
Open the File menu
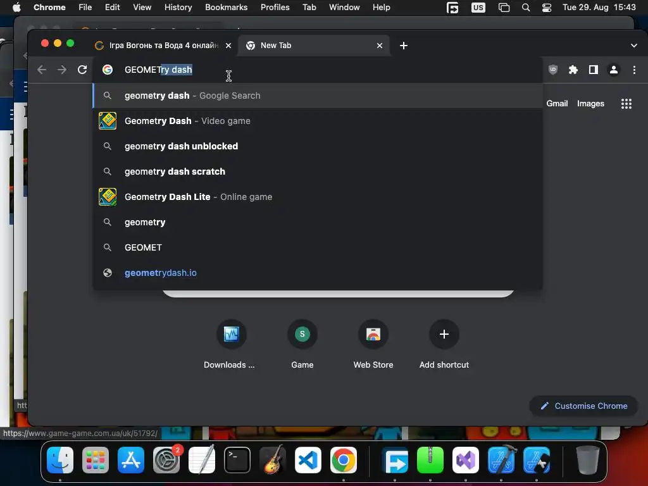click(x=85, y=8)
